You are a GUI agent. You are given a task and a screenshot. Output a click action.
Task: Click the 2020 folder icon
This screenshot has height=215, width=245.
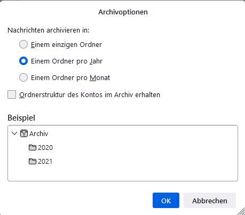click(33, 147)
